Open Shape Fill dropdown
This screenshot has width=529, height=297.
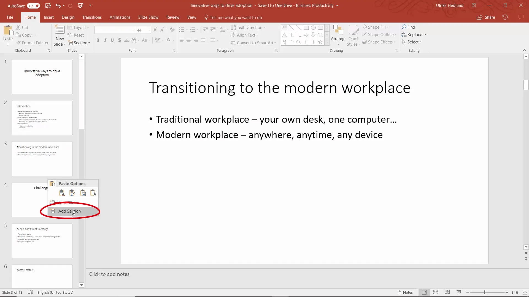pyautogui.click(x=376, y=27)
